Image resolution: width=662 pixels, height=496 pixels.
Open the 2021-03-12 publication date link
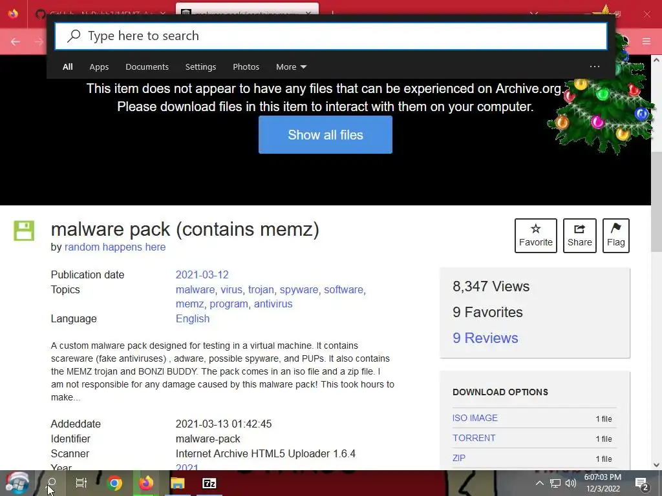(202, 274)
